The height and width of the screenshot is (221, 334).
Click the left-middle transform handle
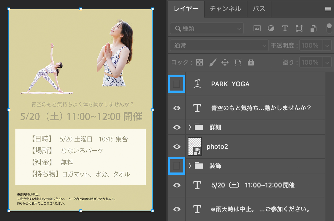pos(9,110)
